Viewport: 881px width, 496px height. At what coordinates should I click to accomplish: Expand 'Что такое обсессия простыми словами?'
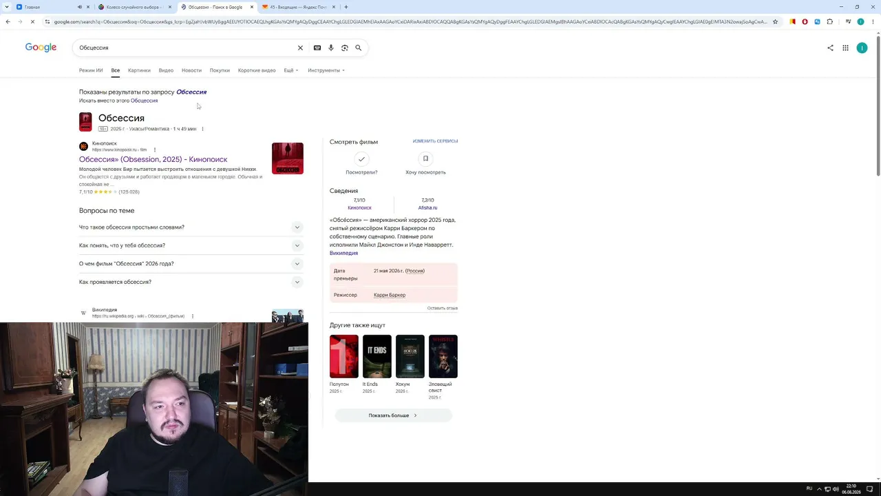[x=191, y=227]
